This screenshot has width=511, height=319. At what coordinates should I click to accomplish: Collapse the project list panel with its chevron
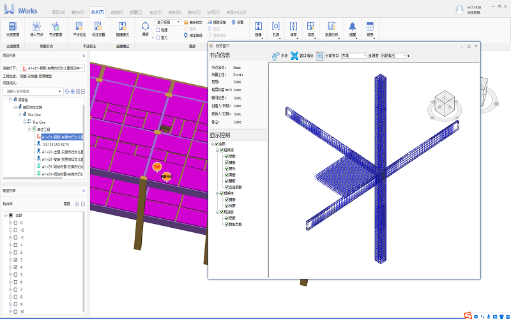(x=84, y=56)
